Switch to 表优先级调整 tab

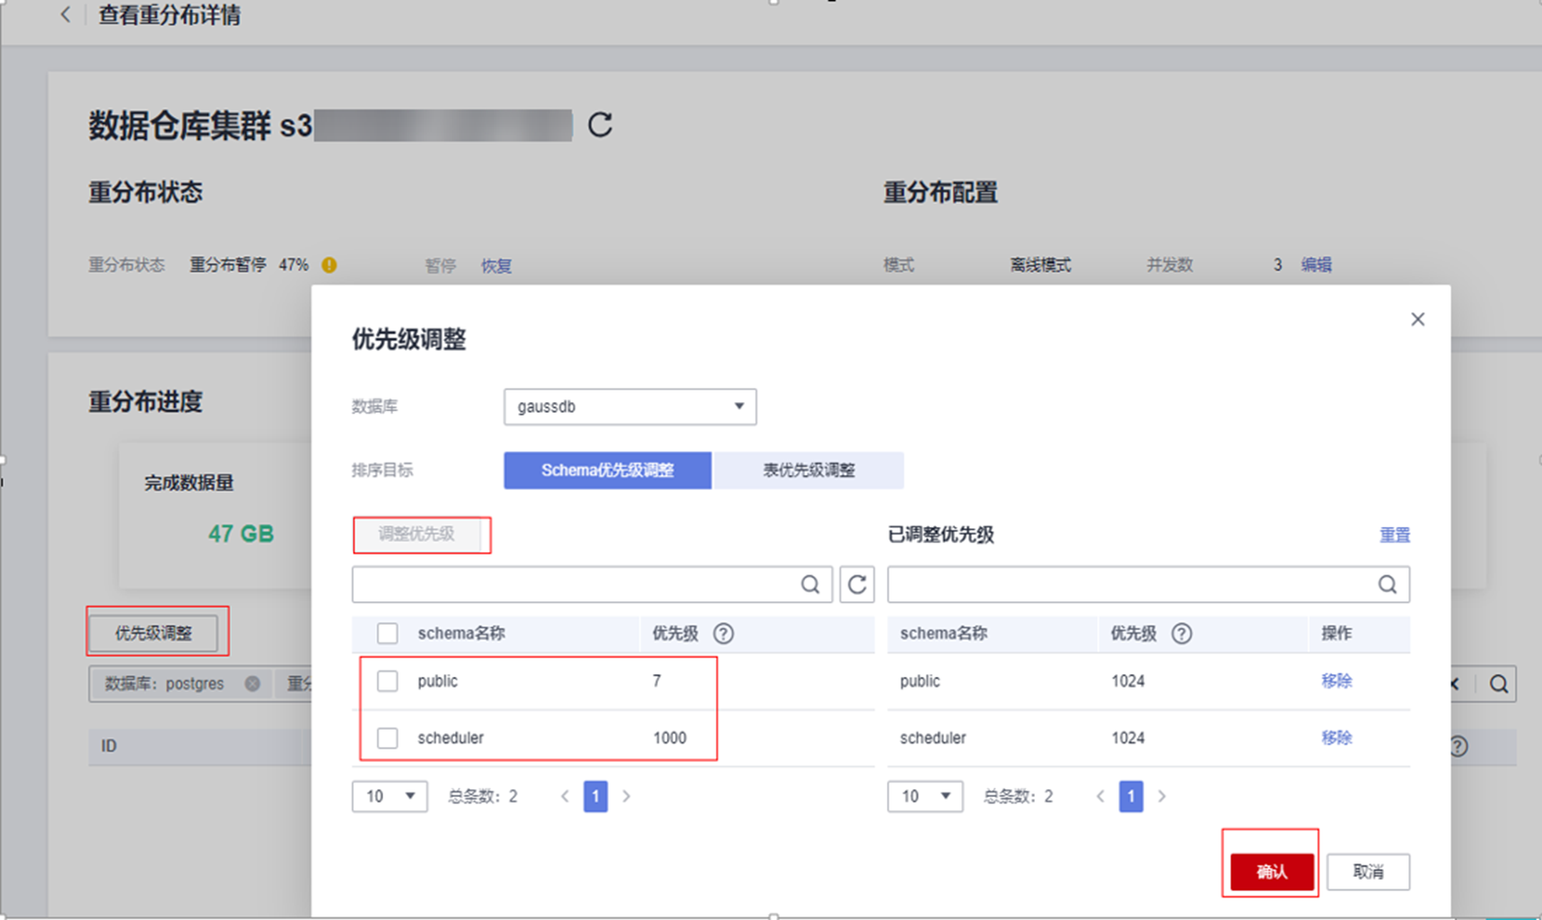(x=808, y=470)
